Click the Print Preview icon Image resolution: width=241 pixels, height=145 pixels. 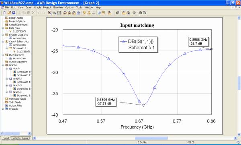(145, 13)
